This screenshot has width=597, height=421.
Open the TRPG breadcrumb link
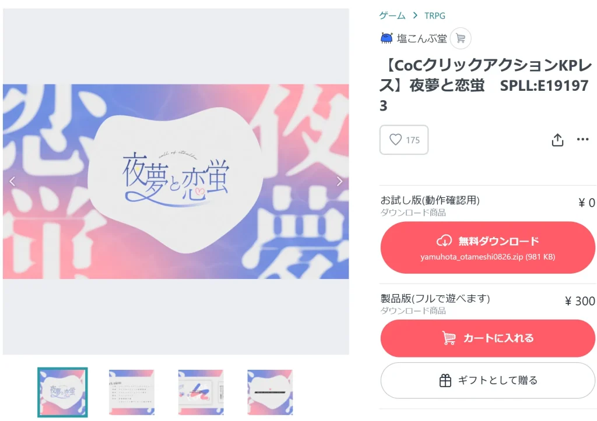435,16
